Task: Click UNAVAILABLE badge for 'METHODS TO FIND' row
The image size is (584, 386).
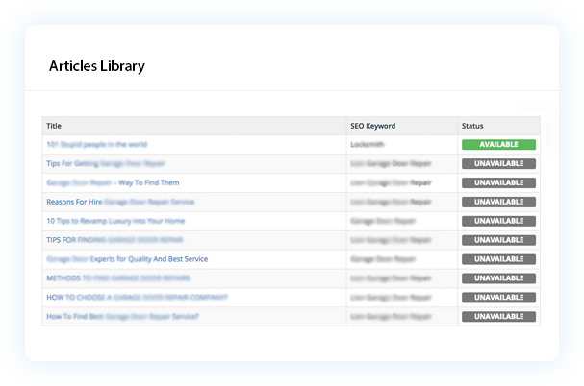Action: coord(498,278)
